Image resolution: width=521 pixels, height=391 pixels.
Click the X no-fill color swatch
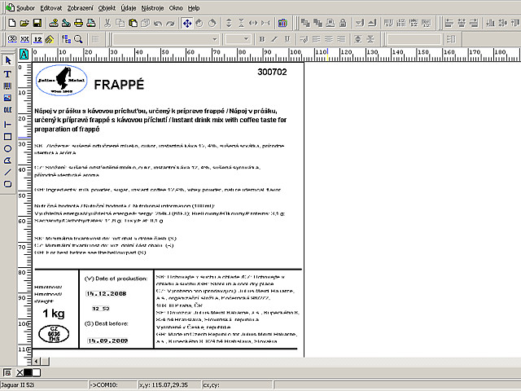point(20,373)
